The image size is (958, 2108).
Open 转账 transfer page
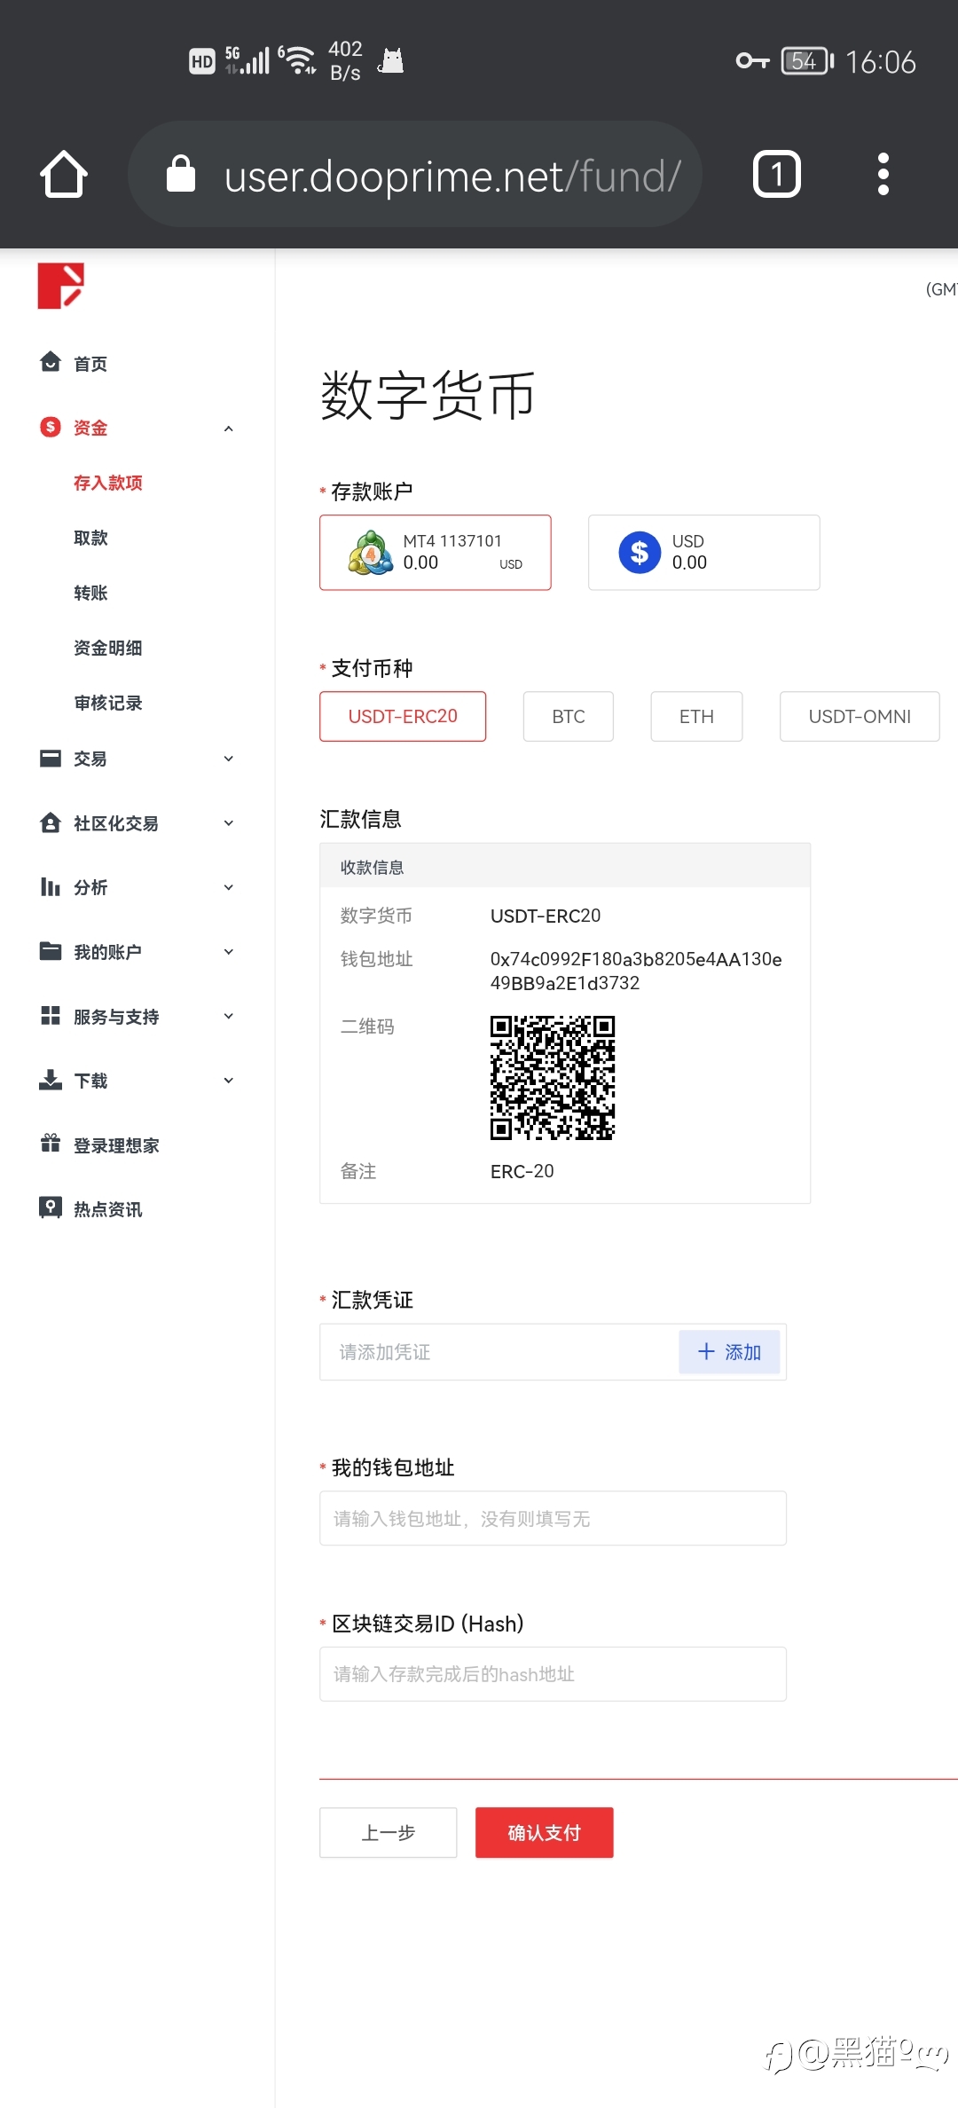coord(90,593)
